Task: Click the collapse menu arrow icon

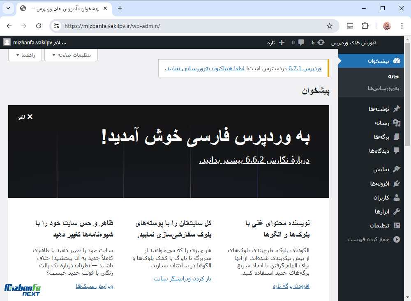Action: 397,239
